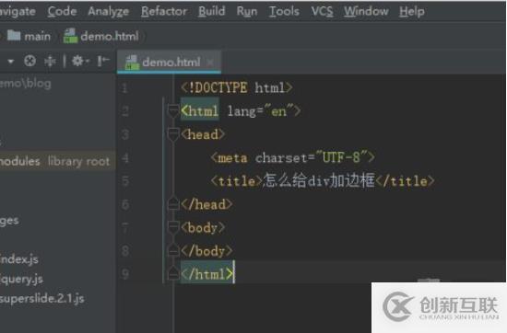Click line number 4 in the gutter

tap(125, 158)
